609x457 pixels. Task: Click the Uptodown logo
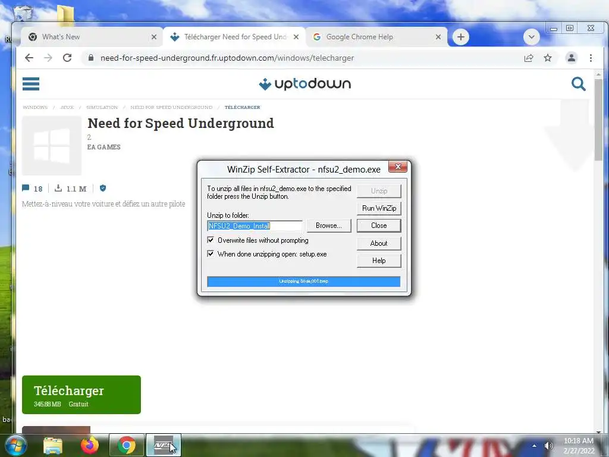[x=305, y=83]
